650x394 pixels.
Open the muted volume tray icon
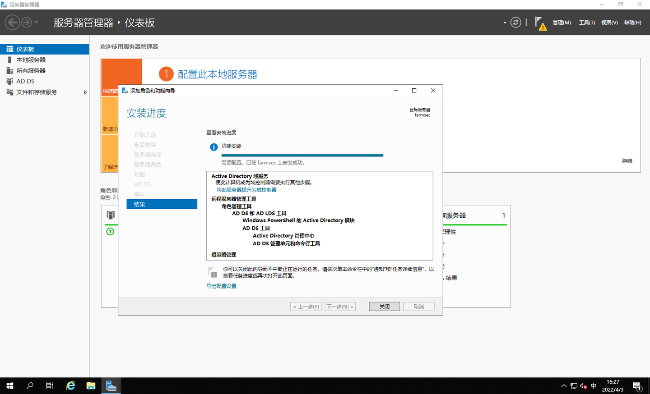click(583, 385)
